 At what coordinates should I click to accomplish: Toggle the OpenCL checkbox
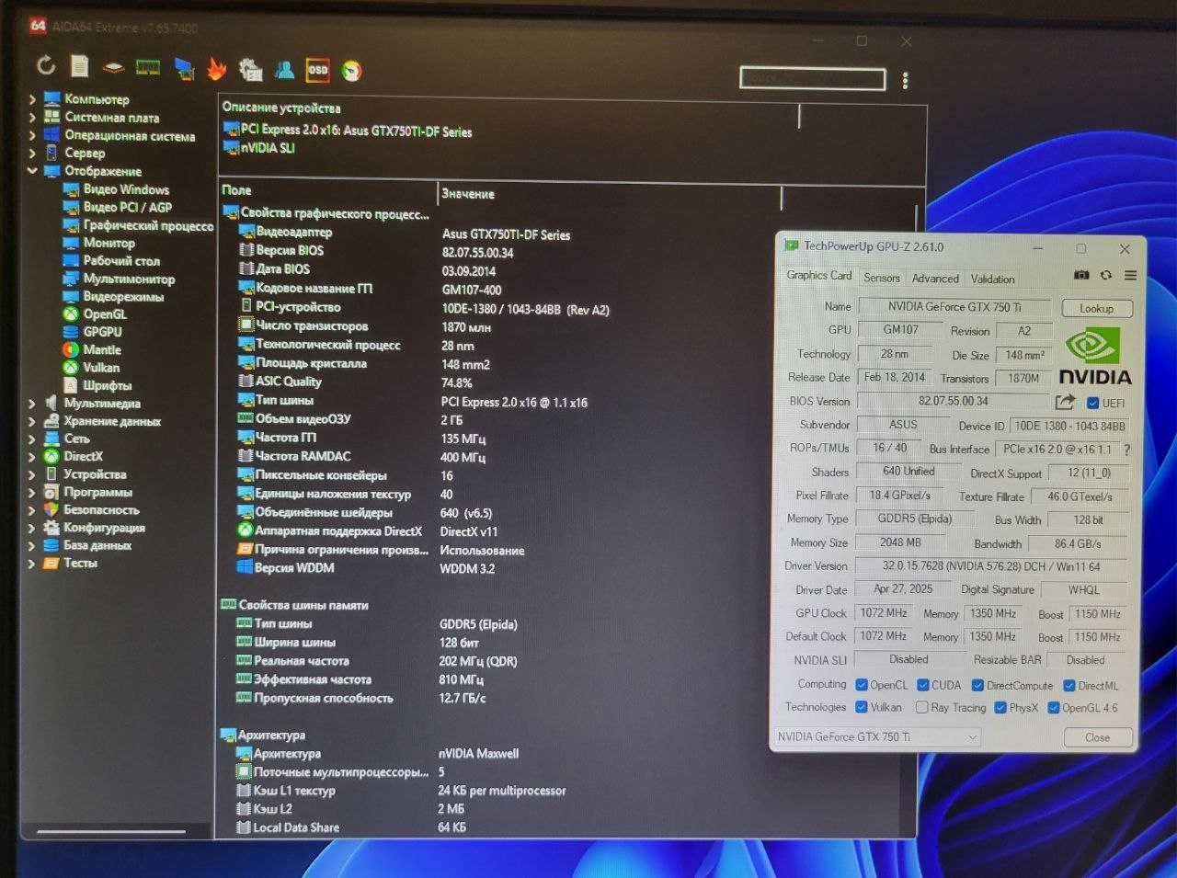tap(862, 685)
